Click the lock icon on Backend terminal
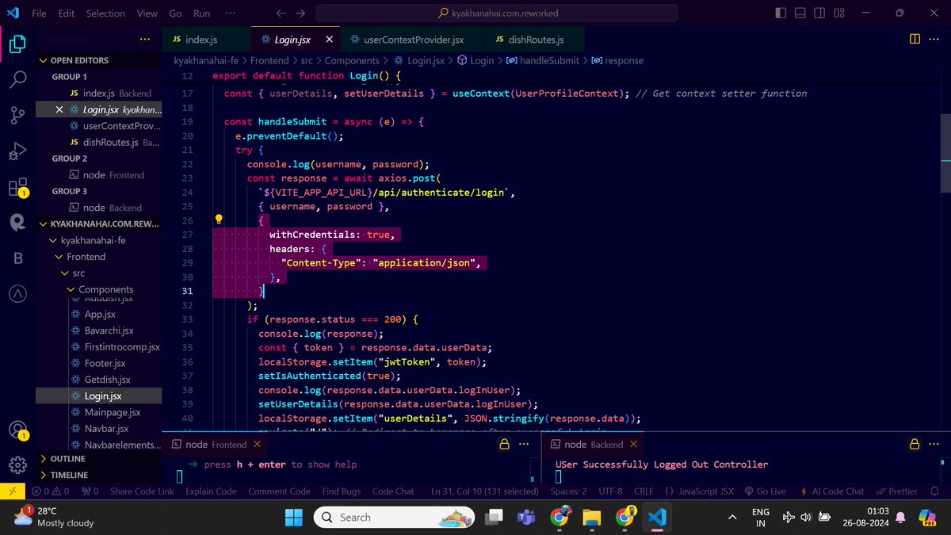 pos(914,445)
